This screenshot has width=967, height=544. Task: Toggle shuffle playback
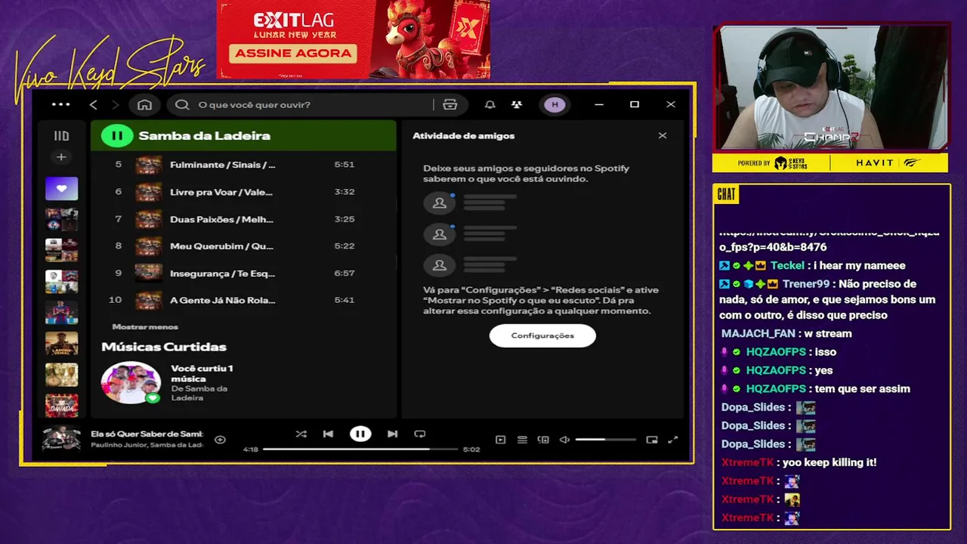point(301,434)
